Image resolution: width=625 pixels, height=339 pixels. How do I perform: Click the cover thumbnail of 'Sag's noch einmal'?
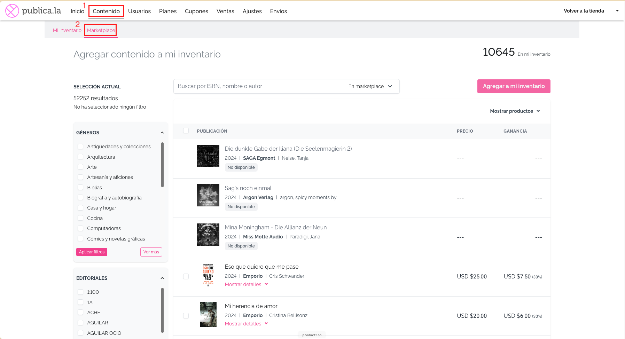coord(208,195)
